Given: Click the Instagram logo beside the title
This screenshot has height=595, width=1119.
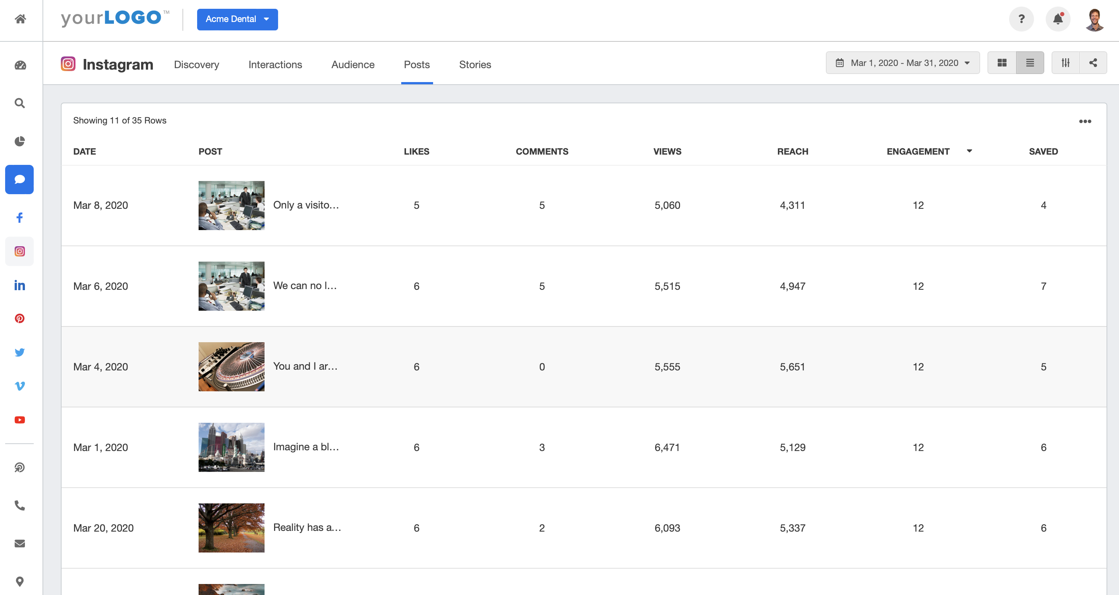Looking at the screenshot, I should click(x=68, y=64).
